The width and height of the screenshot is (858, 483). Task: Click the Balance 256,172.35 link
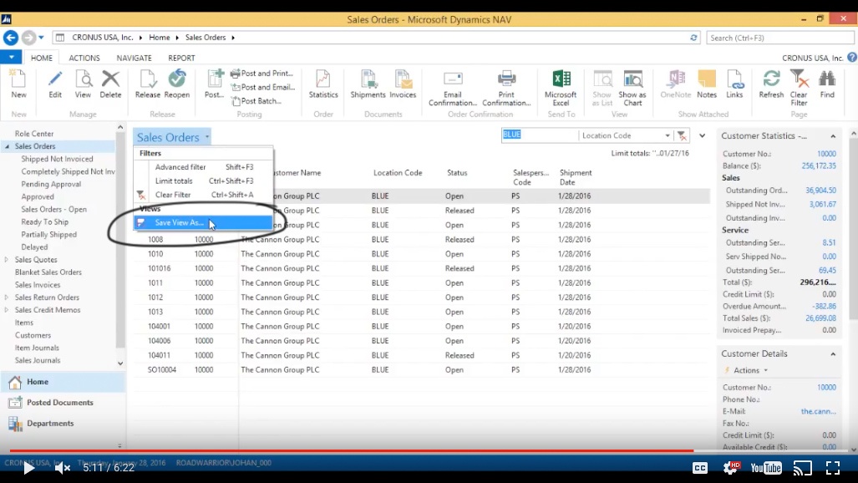[x=819, y=166]
